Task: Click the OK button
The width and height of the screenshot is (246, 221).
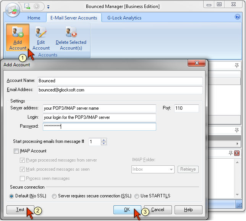Action: [127, 210]
